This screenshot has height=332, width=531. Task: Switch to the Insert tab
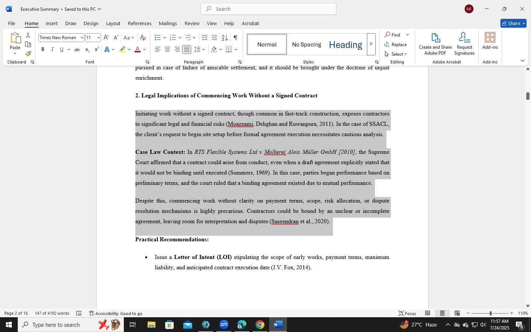click(x=52, y=23)
